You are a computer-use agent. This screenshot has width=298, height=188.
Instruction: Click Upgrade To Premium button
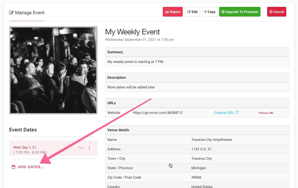pos(240,12)
